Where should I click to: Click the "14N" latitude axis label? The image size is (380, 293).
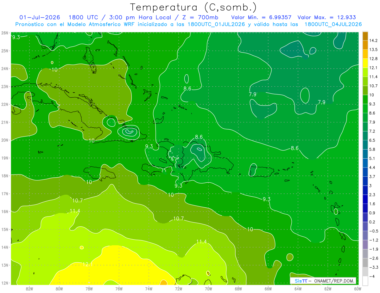(x=5, y=247)
